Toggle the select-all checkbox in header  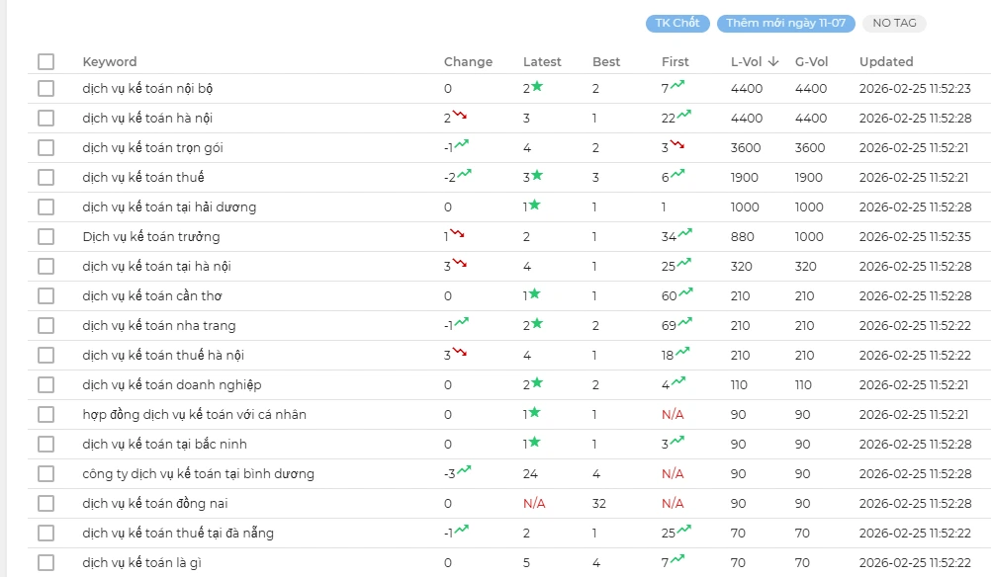pyautogui.click(x=46, y=61)
